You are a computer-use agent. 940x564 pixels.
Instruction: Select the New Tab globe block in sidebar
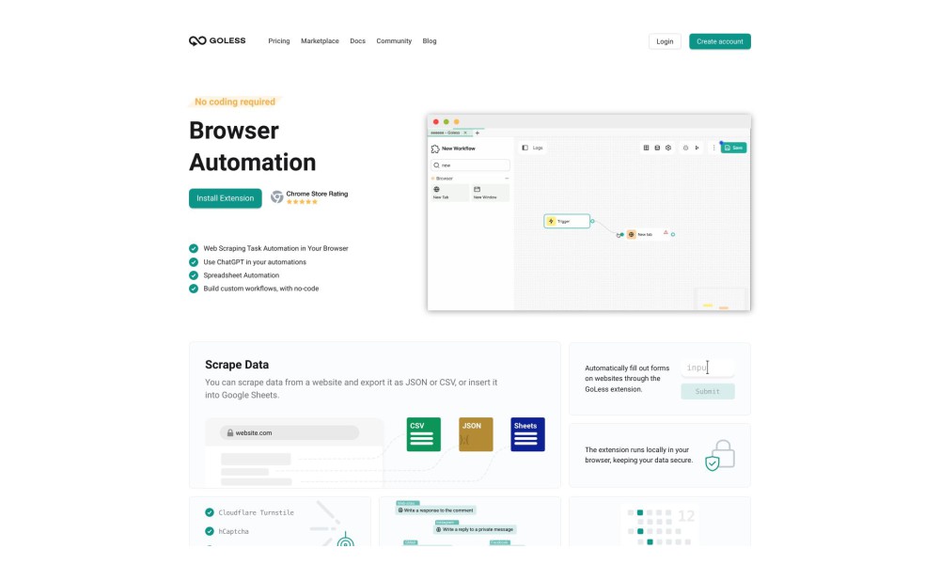pyautogui.click(x=449, y=193)
